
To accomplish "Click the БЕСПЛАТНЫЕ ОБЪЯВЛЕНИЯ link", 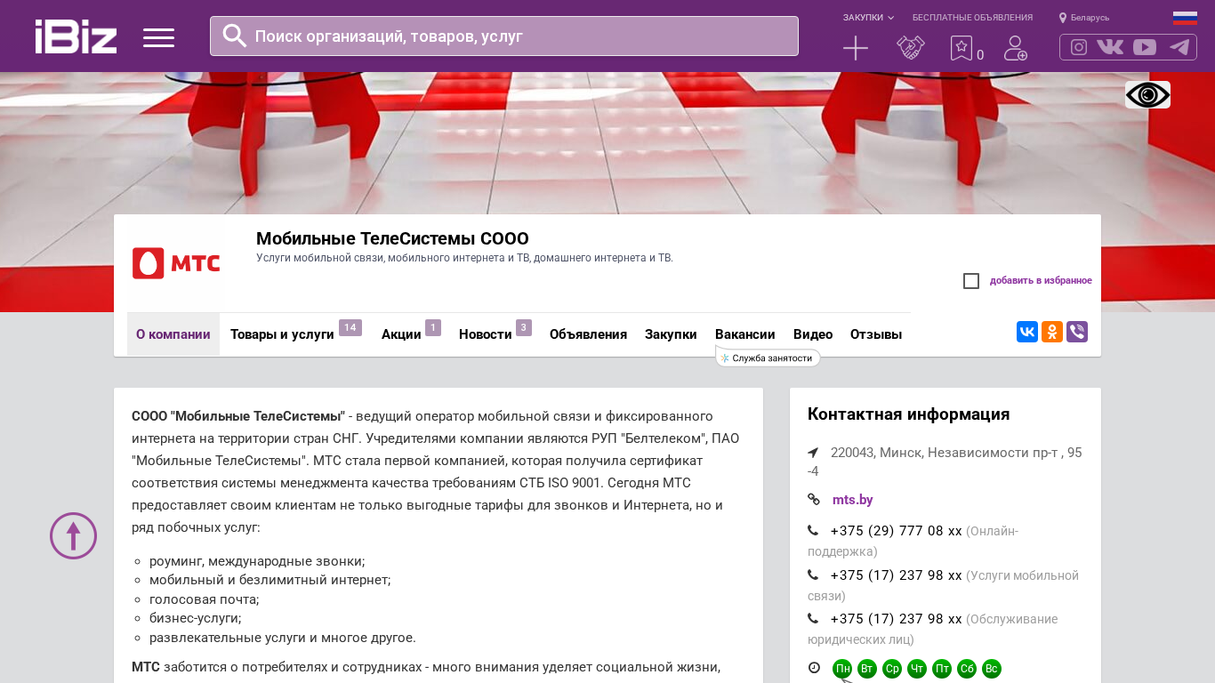I will click(972, 18).
